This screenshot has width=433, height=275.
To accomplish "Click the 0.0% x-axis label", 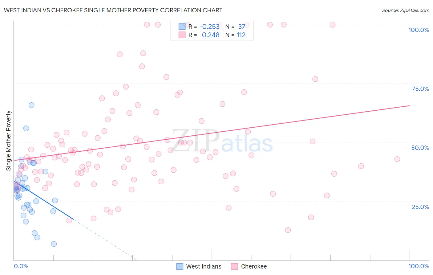I will click(21, 266).
